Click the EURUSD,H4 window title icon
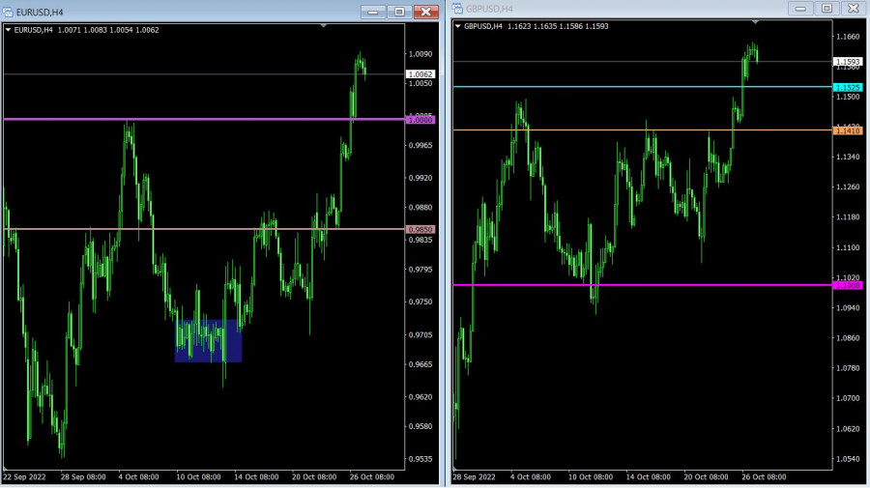Image resolution: width=870 pixels, height=488 pixels. [9, 12]
